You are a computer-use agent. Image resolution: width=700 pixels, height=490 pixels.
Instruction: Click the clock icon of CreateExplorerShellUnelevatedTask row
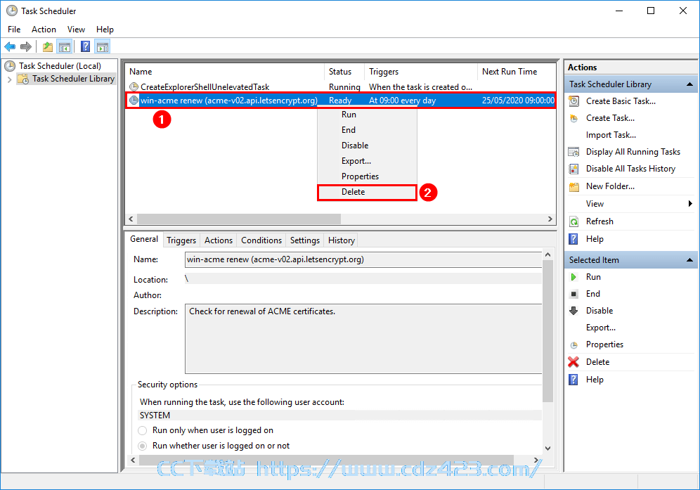pos(134,86)
